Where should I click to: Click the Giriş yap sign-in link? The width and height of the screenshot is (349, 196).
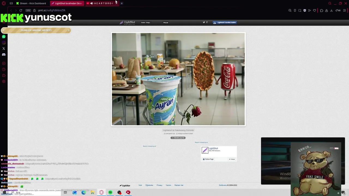166,23
